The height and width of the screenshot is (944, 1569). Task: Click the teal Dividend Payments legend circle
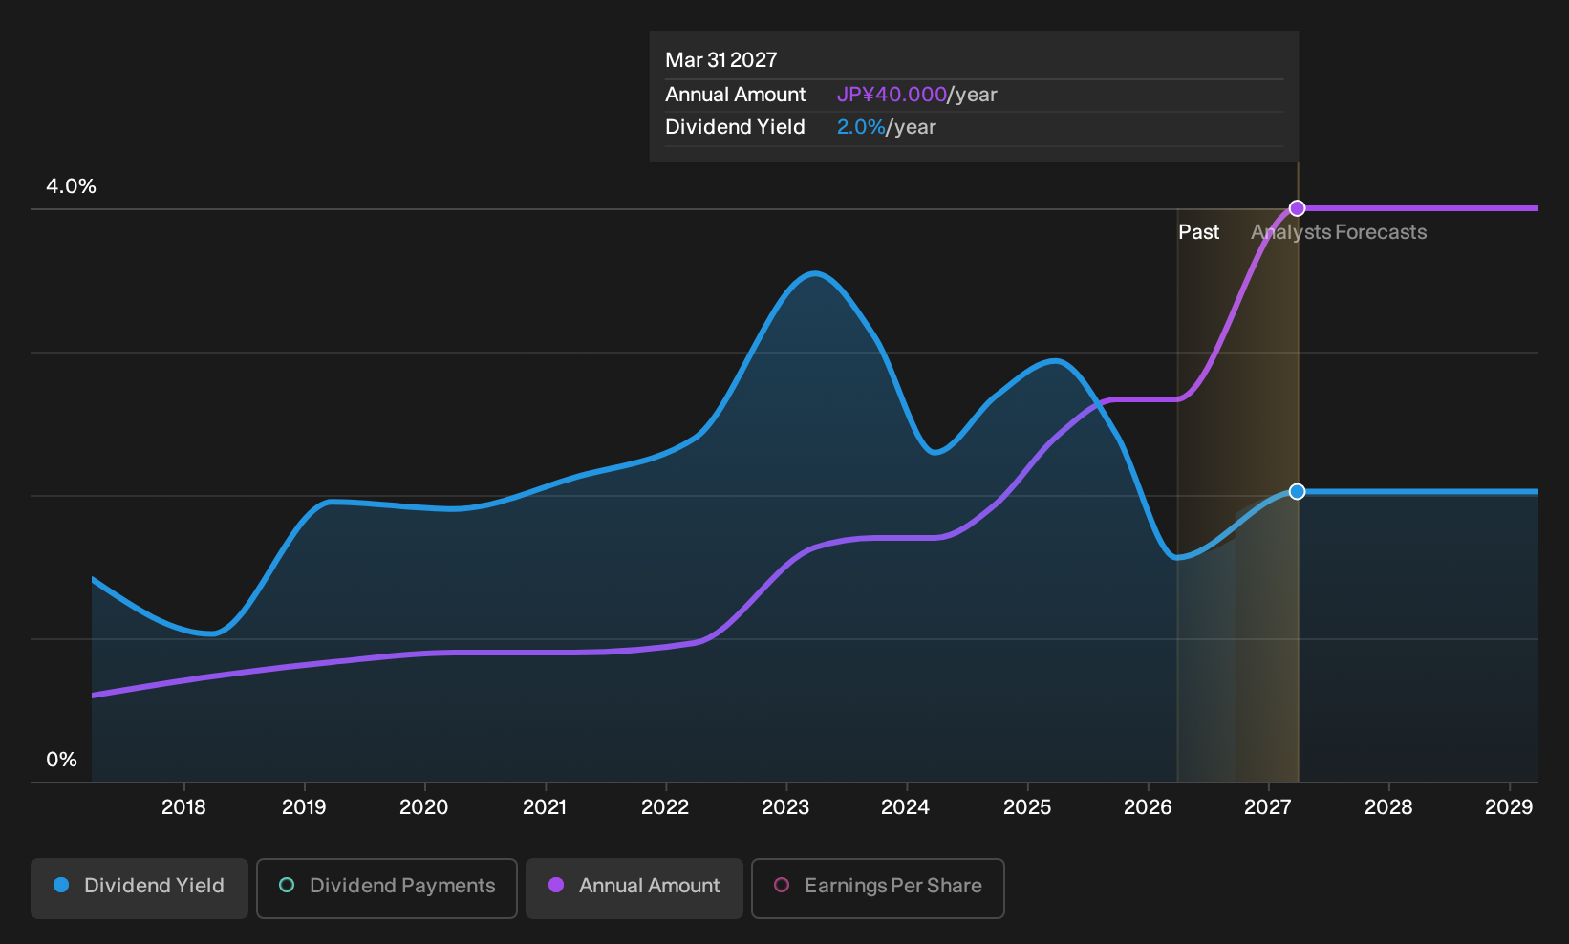point(287,886)
